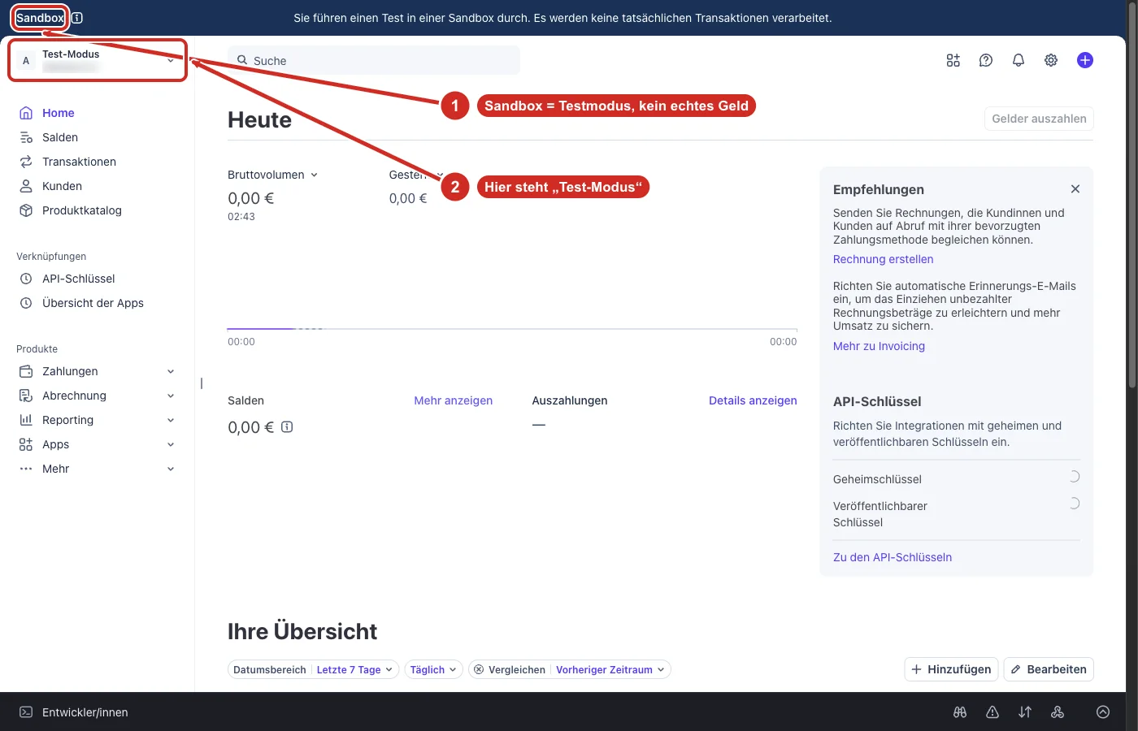Open Datumsbereich Letzte 7 Tage dropdown
The width and height of the screenshot is (1138, 731).
(x=314, y=670)
